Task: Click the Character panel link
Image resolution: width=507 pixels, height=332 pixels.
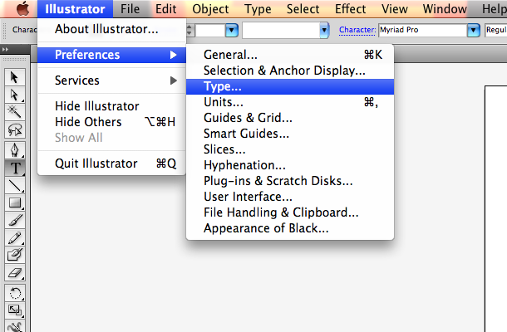Action: 357,30
